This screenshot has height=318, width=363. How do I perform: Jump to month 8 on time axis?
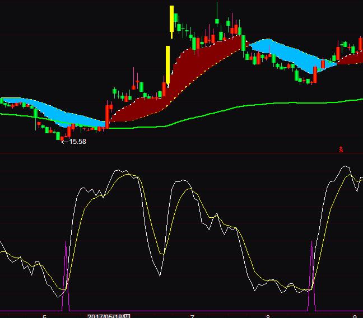tap(268, 316)
